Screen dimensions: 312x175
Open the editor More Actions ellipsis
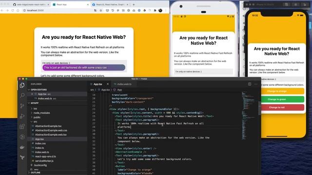256,84
